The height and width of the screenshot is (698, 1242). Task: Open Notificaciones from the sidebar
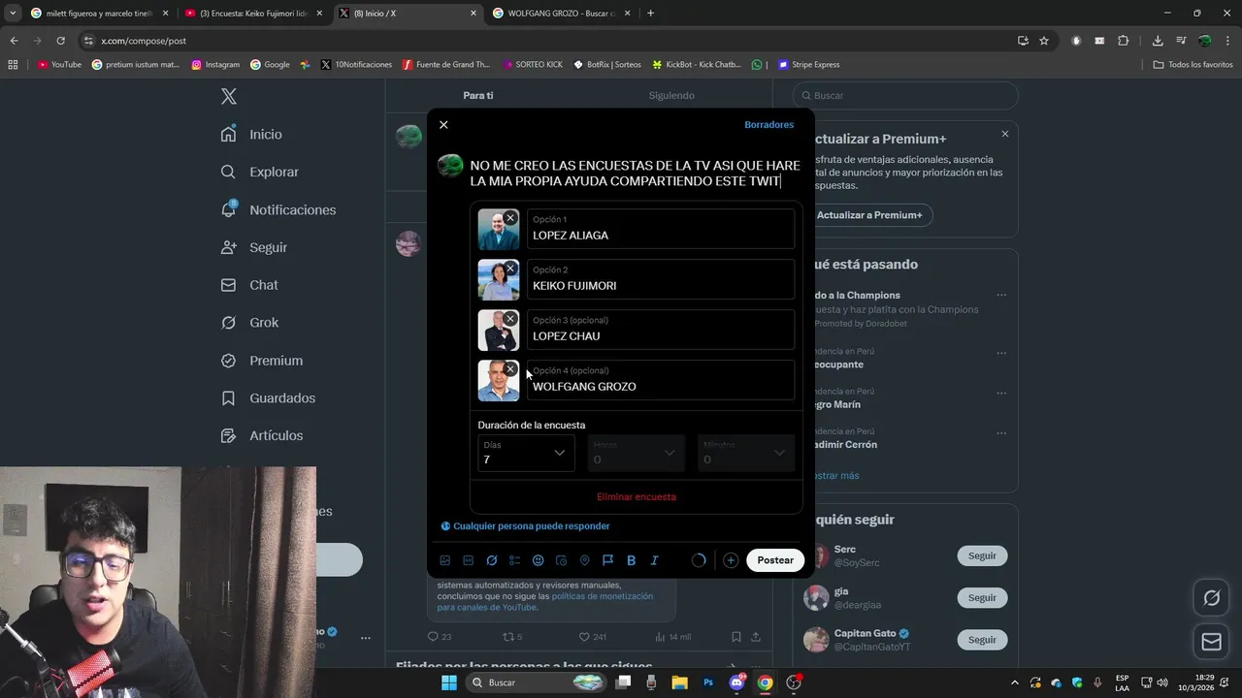(278, 209)
